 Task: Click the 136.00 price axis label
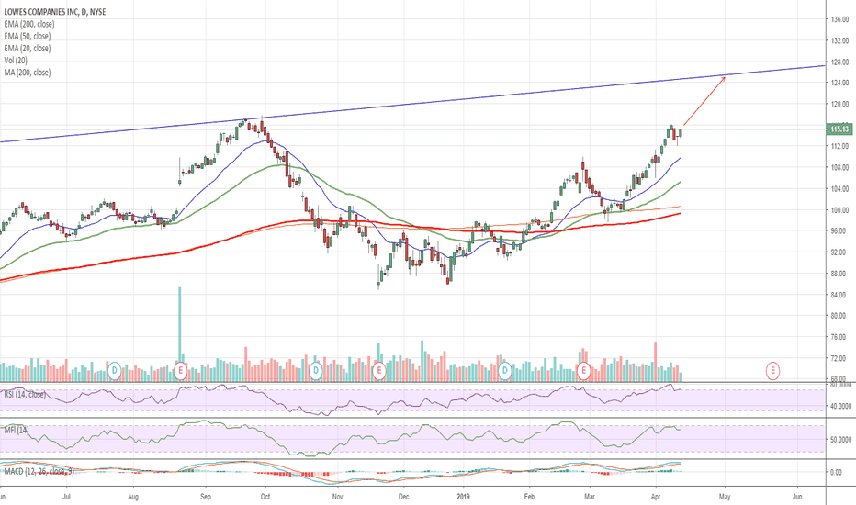pyautogui.click(x=839, y=19)
